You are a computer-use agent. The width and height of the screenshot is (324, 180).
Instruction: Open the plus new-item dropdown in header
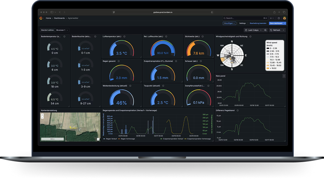tap(272, 18)
